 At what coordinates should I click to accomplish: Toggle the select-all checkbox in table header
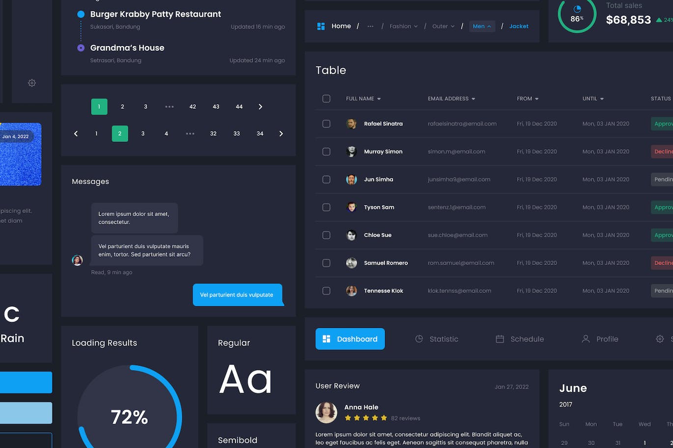(326, 99)
